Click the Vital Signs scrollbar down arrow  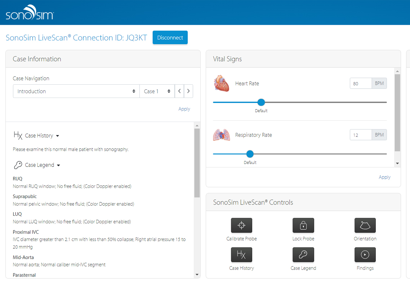(x=397, y=163)
